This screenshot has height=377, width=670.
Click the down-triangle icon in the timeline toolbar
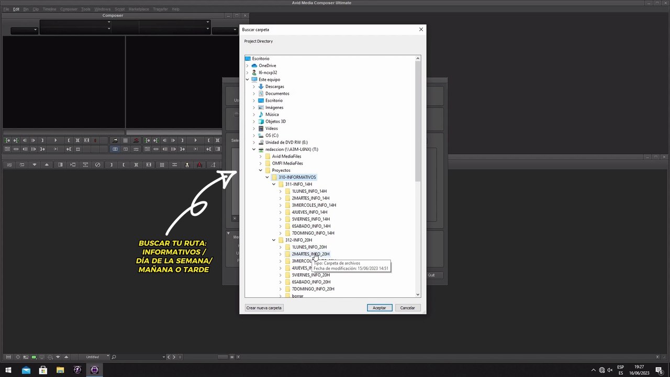[x=35, y=165]
